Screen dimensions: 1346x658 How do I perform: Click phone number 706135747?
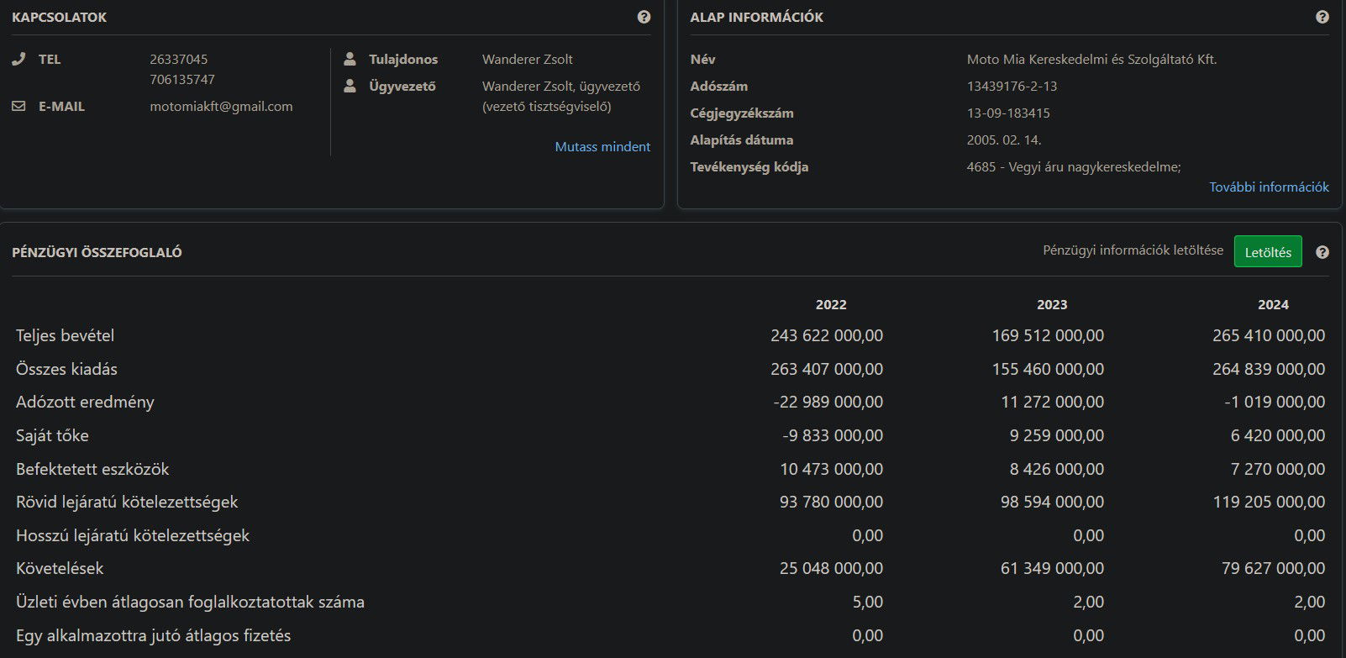[x=181, y=79]
